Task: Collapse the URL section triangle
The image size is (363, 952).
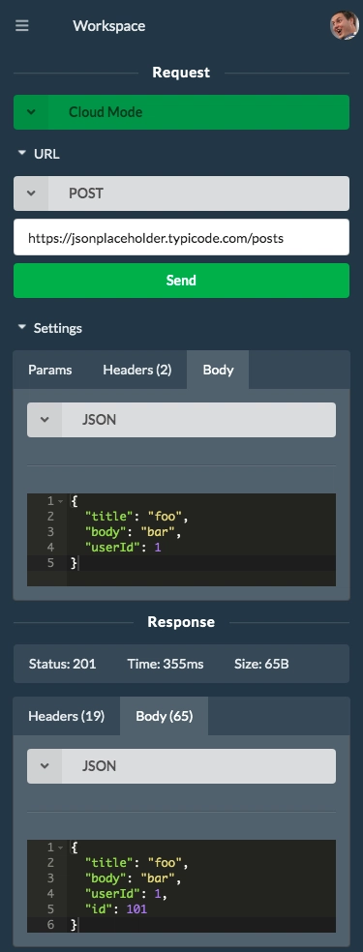Action: pos(22,153)
